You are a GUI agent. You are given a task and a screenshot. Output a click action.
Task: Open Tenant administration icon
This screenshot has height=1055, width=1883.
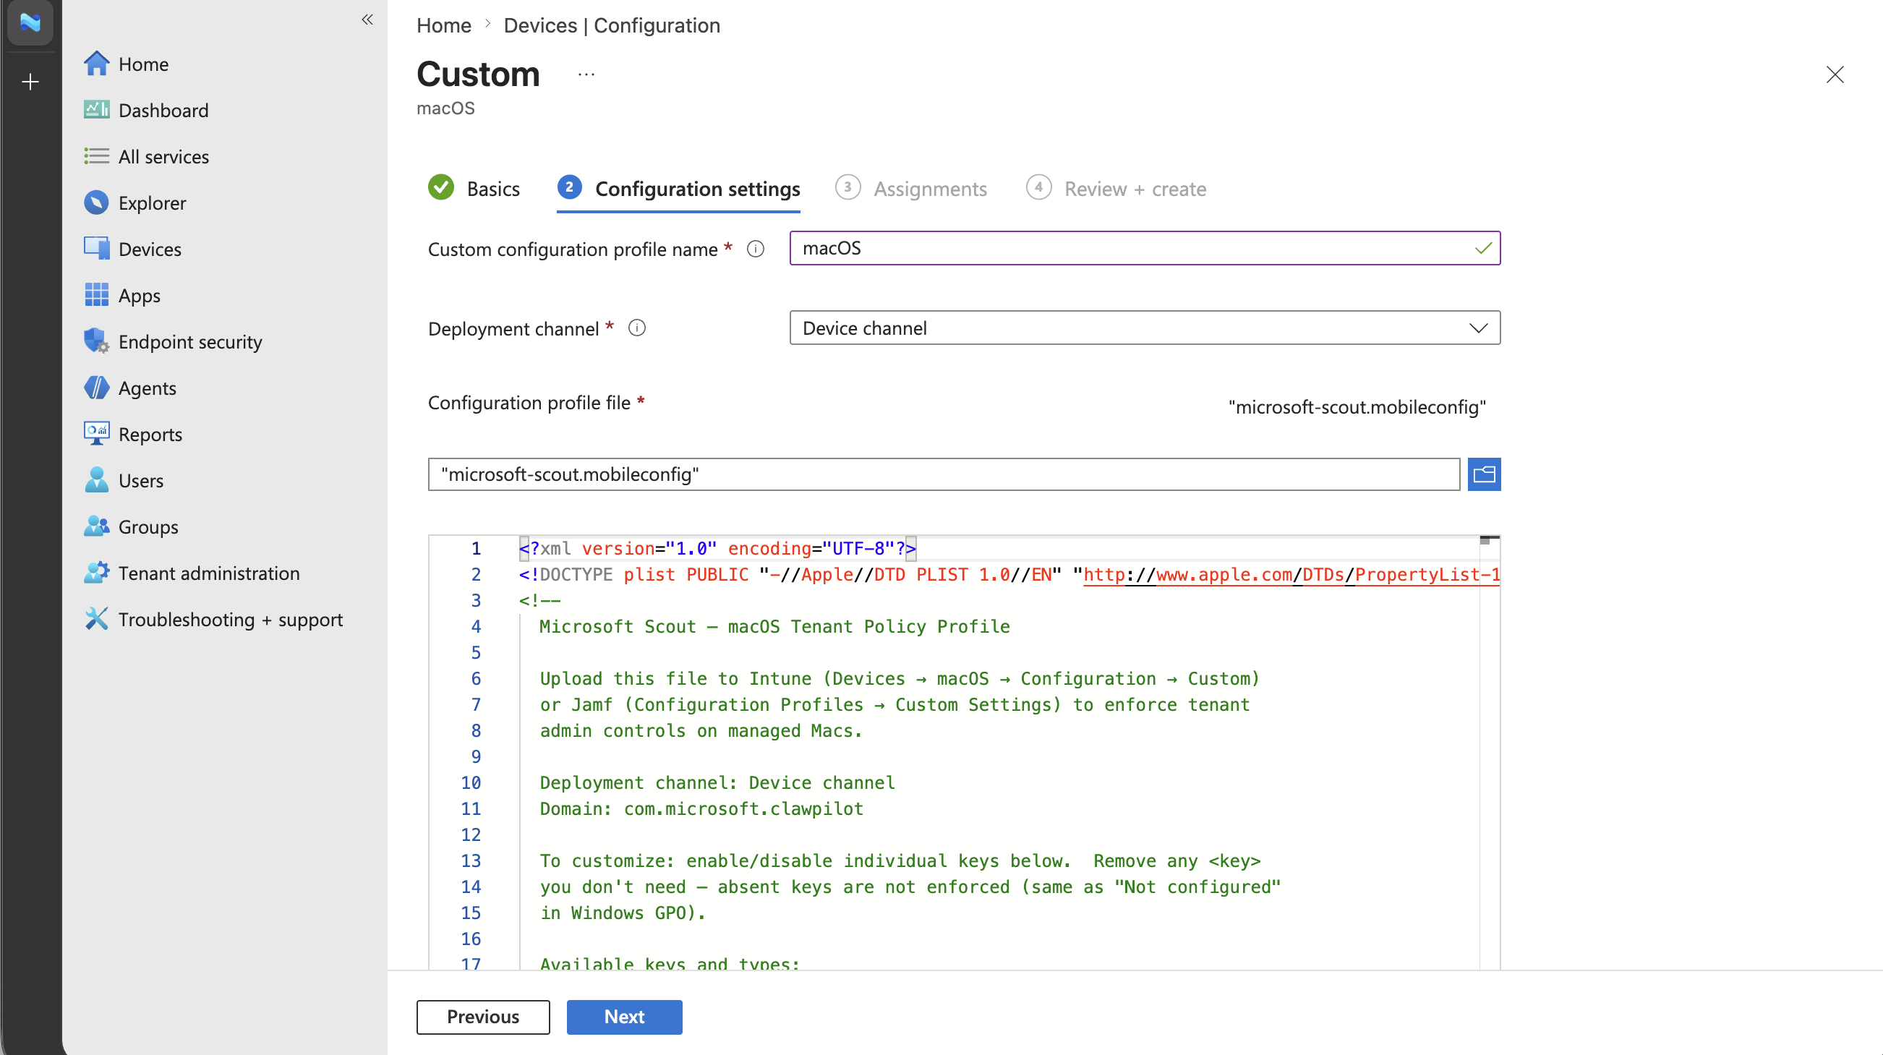click(96, 573)
